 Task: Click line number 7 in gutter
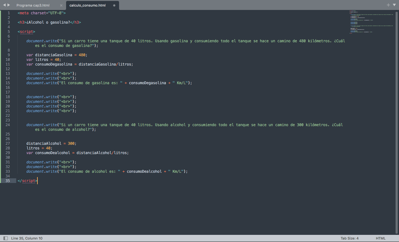[9, 41]
